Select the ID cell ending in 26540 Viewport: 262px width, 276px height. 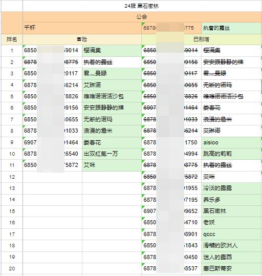click(x=52, y=154)
